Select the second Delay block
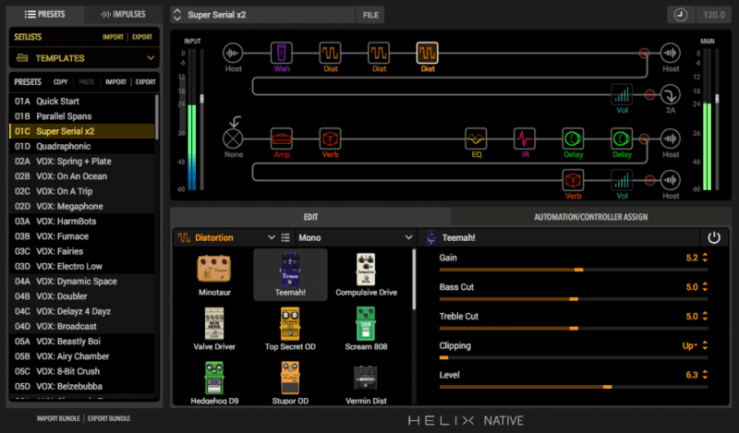Image resolution: width=739 pixels, height=433 pixels. 622,138
